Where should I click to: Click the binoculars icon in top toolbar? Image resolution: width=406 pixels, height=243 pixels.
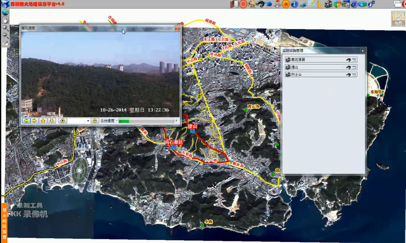click(x=260, y=4)
